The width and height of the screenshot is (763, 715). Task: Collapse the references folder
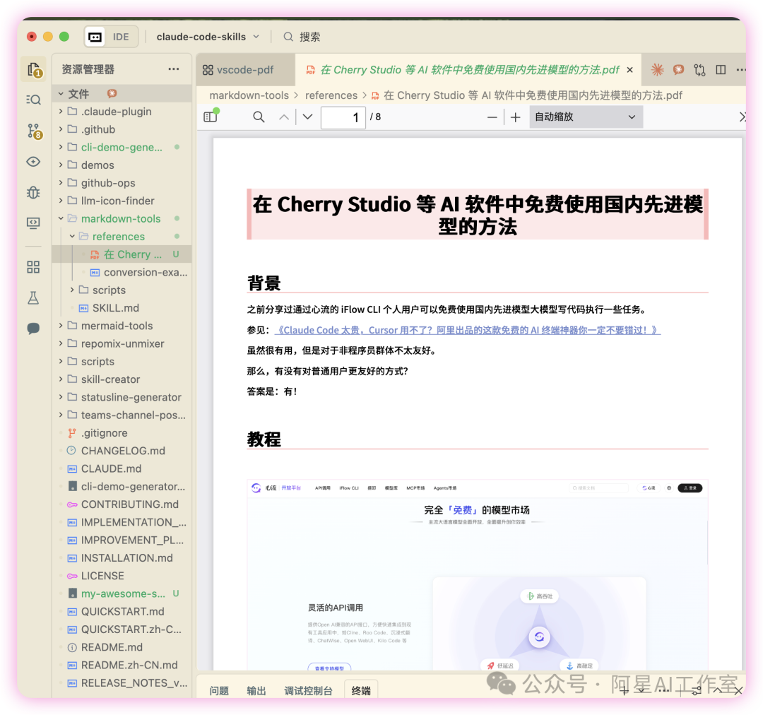[72, 237]
